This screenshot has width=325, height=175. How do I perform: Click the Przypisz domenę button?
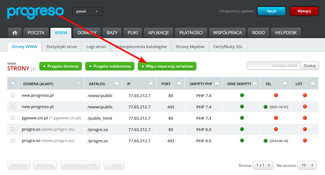60,66
